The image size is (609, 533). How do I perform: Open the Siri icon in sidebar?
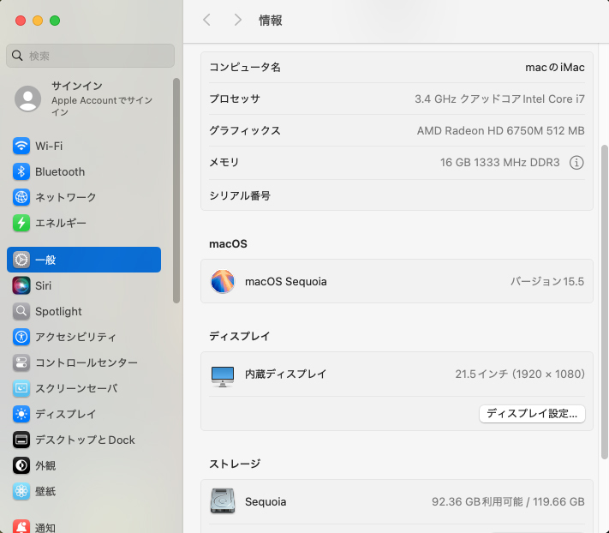tap(21, 285)
